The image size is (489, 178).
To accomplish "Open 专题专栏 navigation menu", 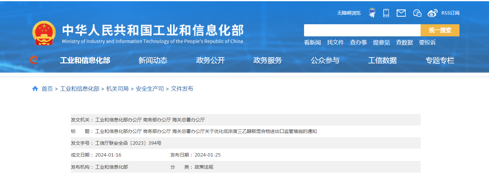I will 440,60.
